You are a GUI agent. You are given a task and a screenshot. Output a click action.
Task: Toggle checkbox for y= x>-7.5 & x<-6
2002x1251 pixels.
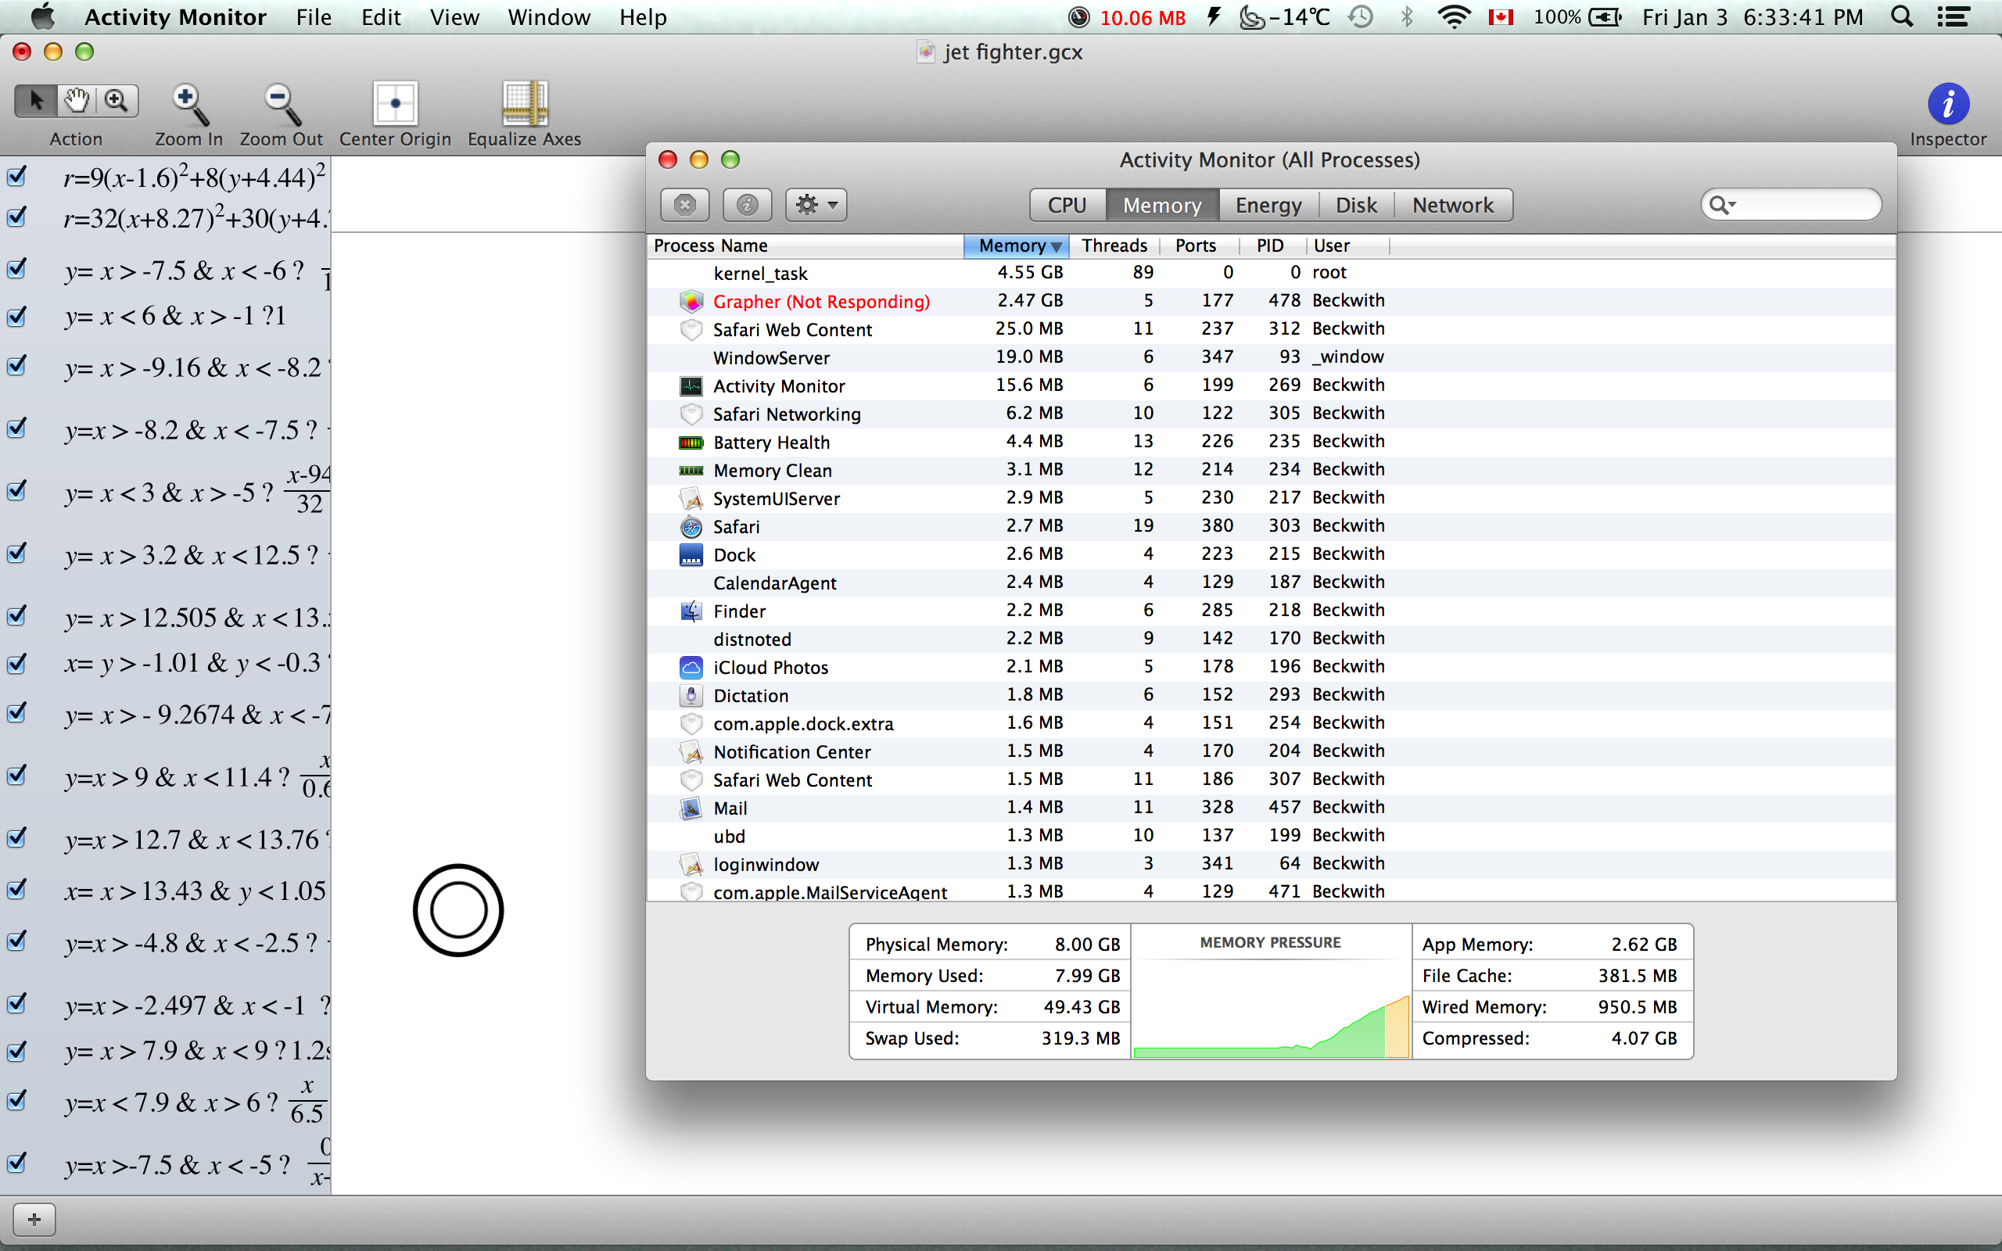coord(16,268)
